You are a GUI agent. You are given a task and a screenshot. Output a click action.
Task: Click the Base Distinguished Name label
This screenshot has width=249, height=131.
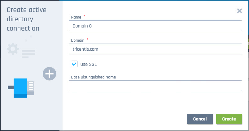93,77
